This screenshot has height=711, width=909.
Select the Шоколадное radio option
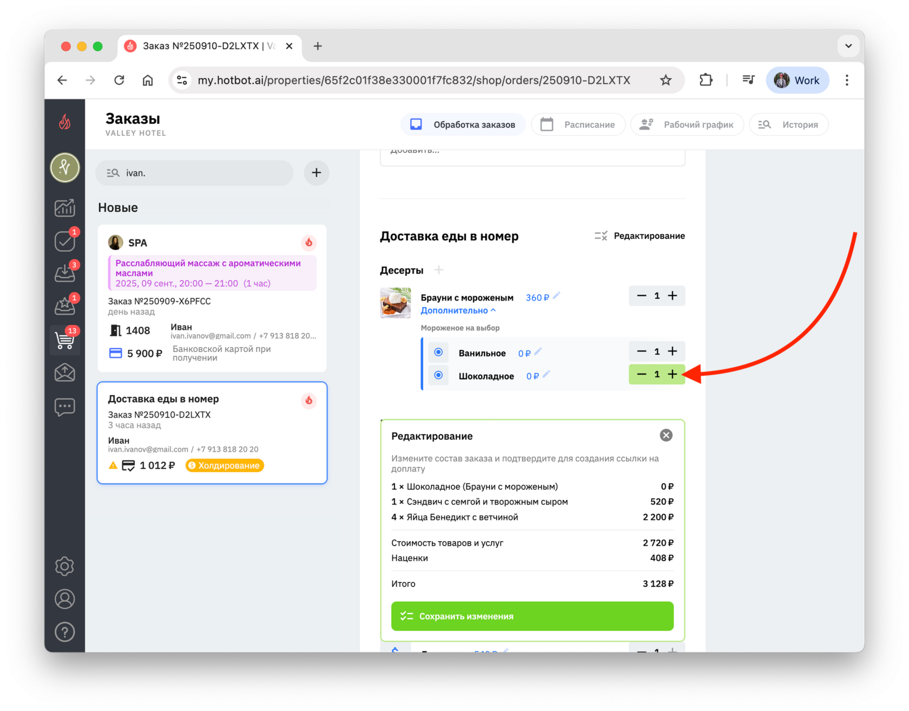[x=439, y=375]
